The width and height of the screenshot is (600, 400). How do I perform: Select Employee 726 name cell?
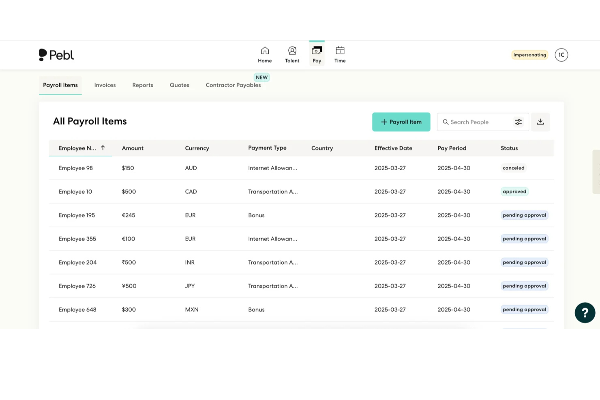point(77,286)
